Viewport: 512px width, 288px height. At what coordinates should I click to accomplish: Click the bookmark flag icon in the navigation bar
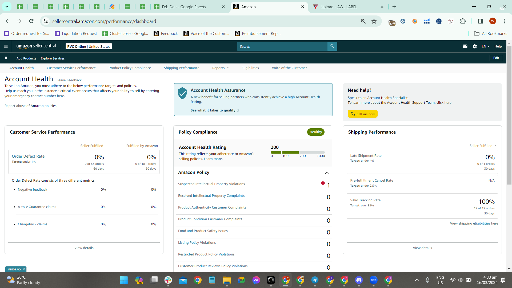tap(6, 58)
